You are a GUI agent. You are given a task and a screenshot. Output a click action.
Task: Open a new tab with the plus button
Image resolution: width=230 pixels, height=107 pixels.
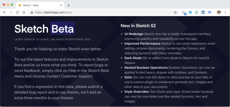[68, 5]
